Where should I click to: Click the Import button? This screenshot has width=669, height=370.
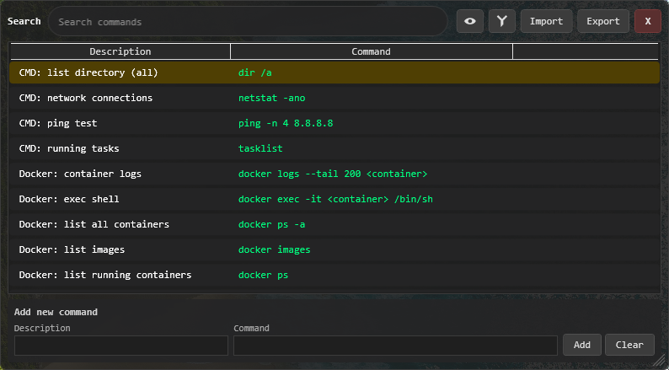[546, 21]
